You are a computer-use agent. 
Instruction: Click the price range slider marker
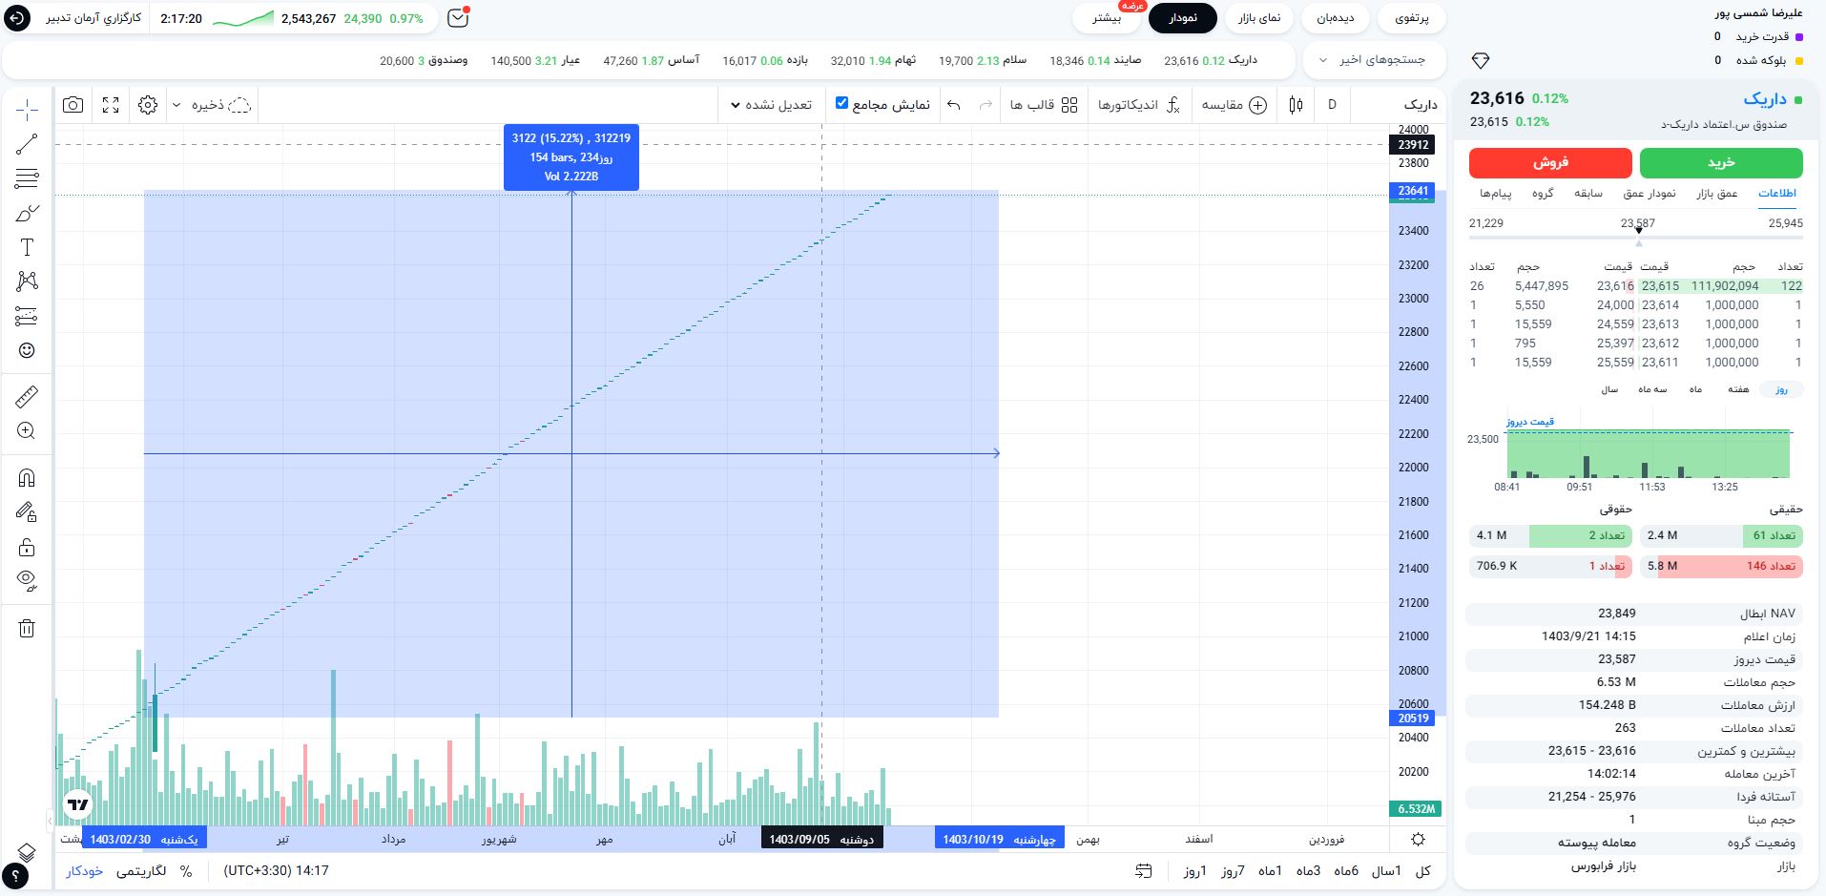[1638, 230]
